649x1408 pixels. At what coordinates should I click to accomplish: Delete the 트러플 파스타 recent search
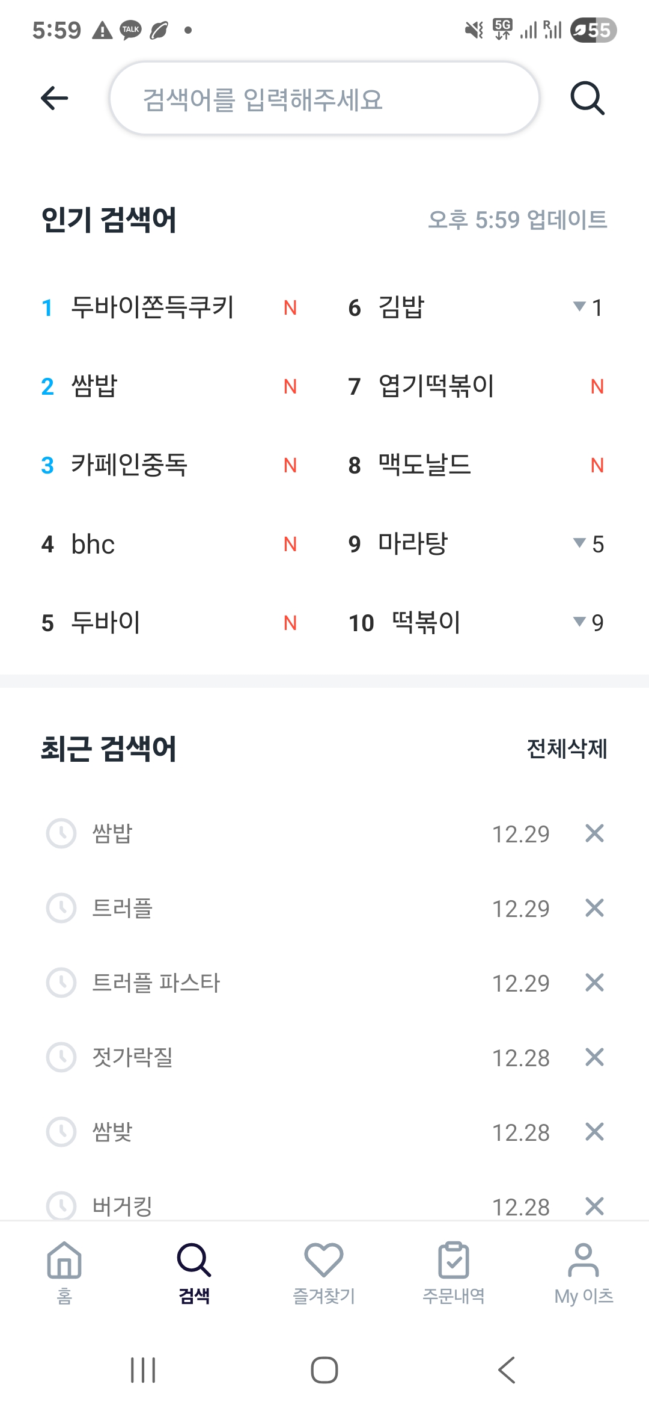pyautogui.click(x=594, y=983)
